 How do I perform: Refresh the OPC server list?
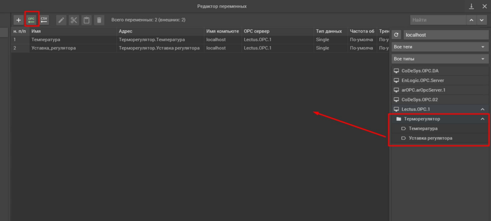click(396, 35)
